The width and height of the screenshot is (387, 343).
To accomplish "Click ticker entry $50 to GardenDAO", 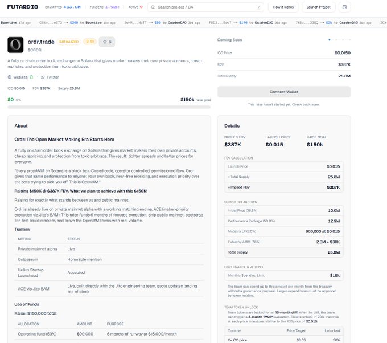I will [162, 22].
